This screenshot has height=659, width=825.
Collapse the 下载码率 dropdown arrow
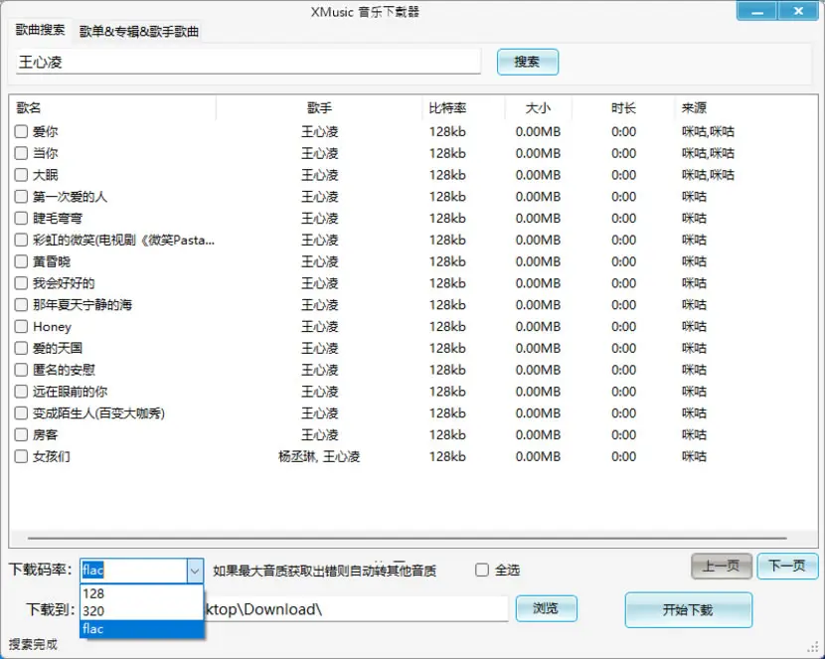click(195, 571)
